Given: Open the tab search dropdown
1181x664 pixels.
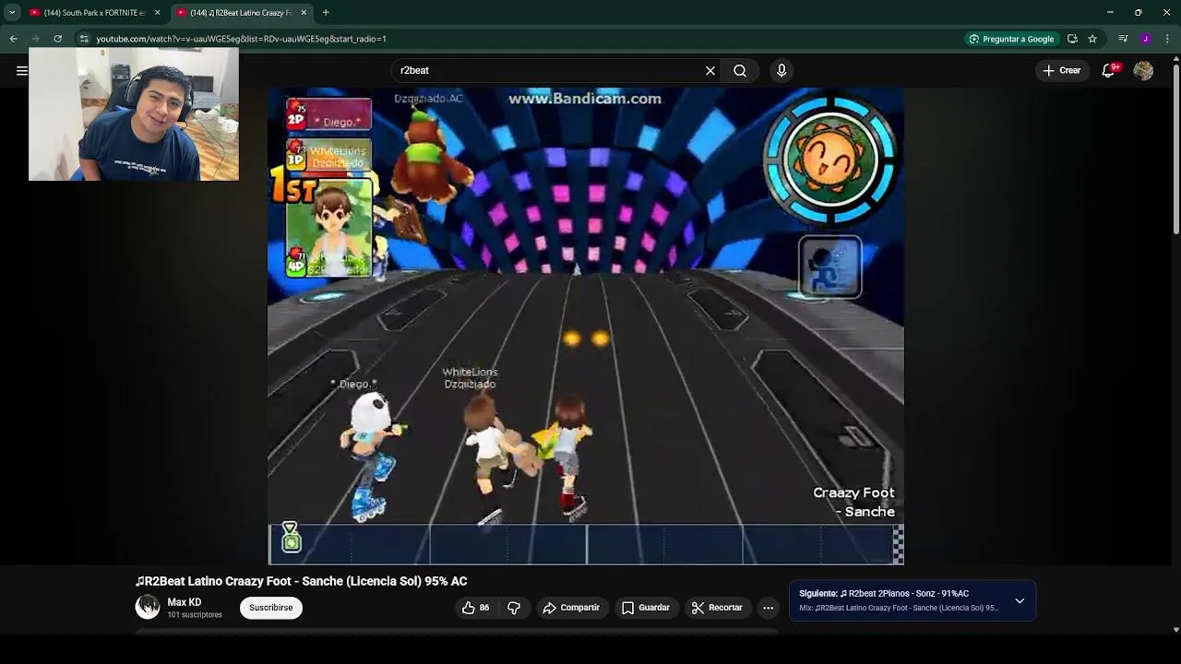Looking at the screenshot, I should pos(12,13).
